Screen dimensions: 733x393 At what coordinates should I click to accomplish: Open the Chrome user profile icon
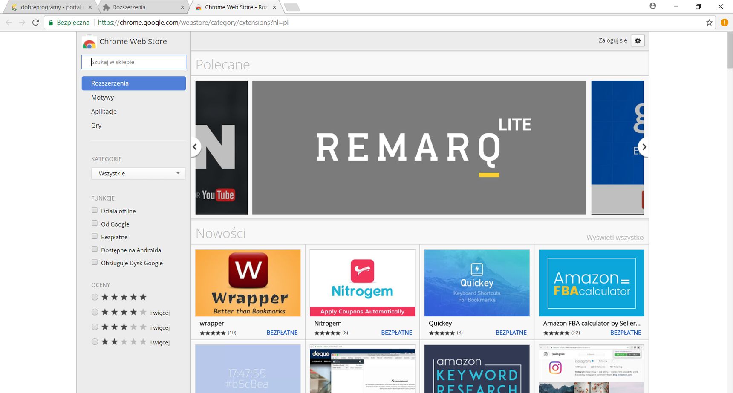coord(652,6)
